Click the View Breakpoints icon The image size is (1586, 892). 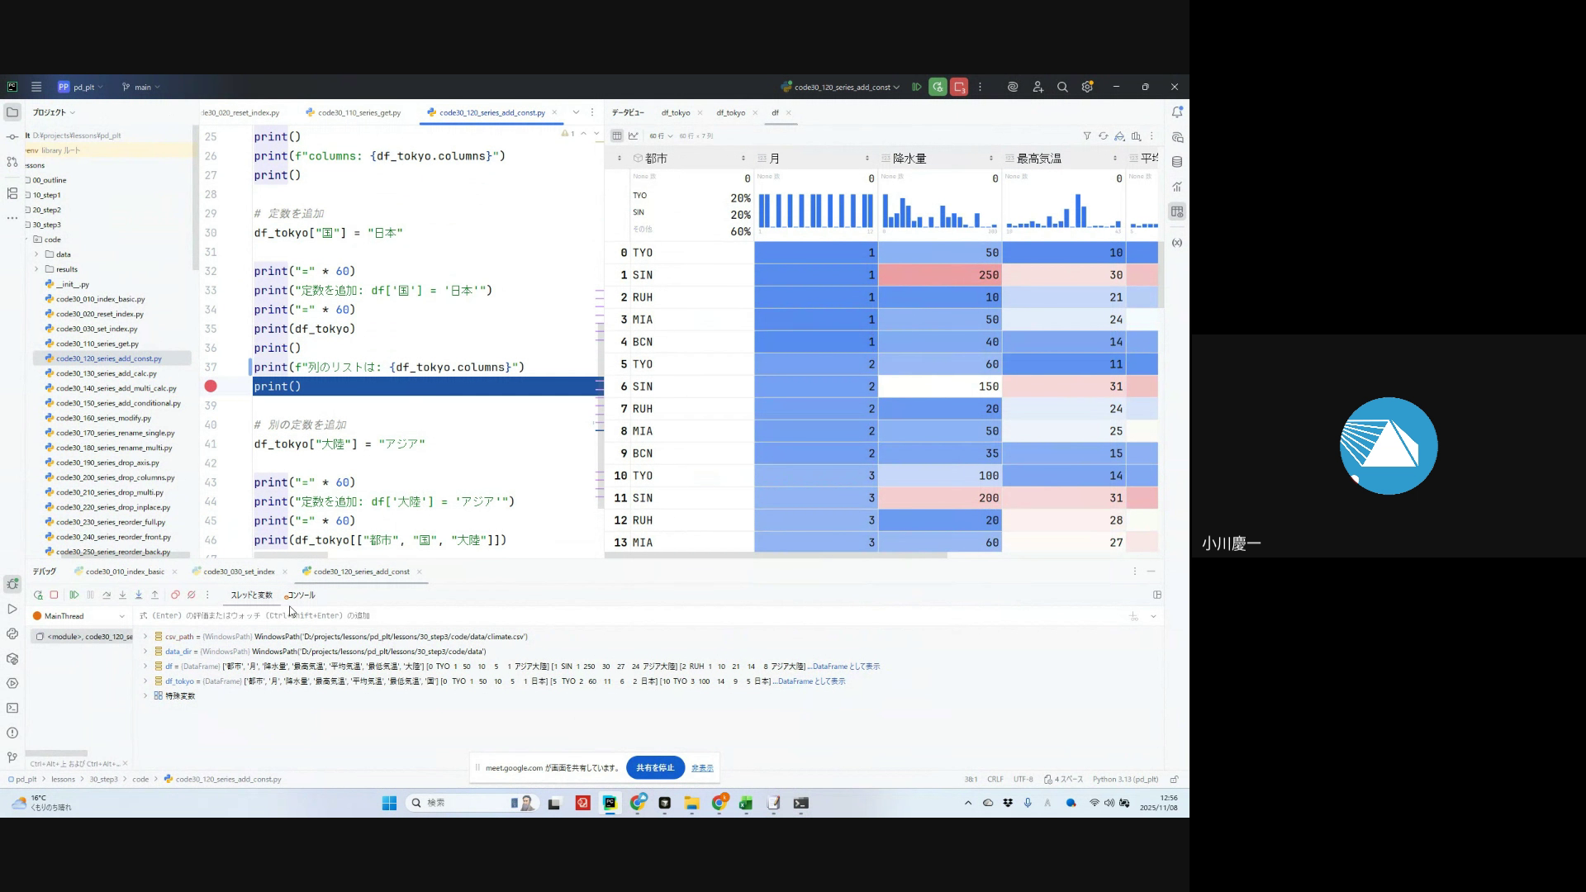pos(175,595)
